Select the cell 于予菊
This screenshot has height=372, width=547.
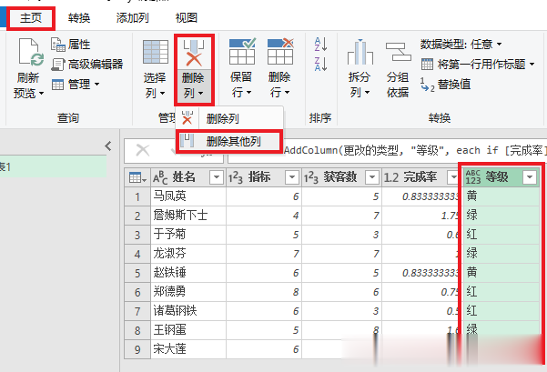point(188,235)
